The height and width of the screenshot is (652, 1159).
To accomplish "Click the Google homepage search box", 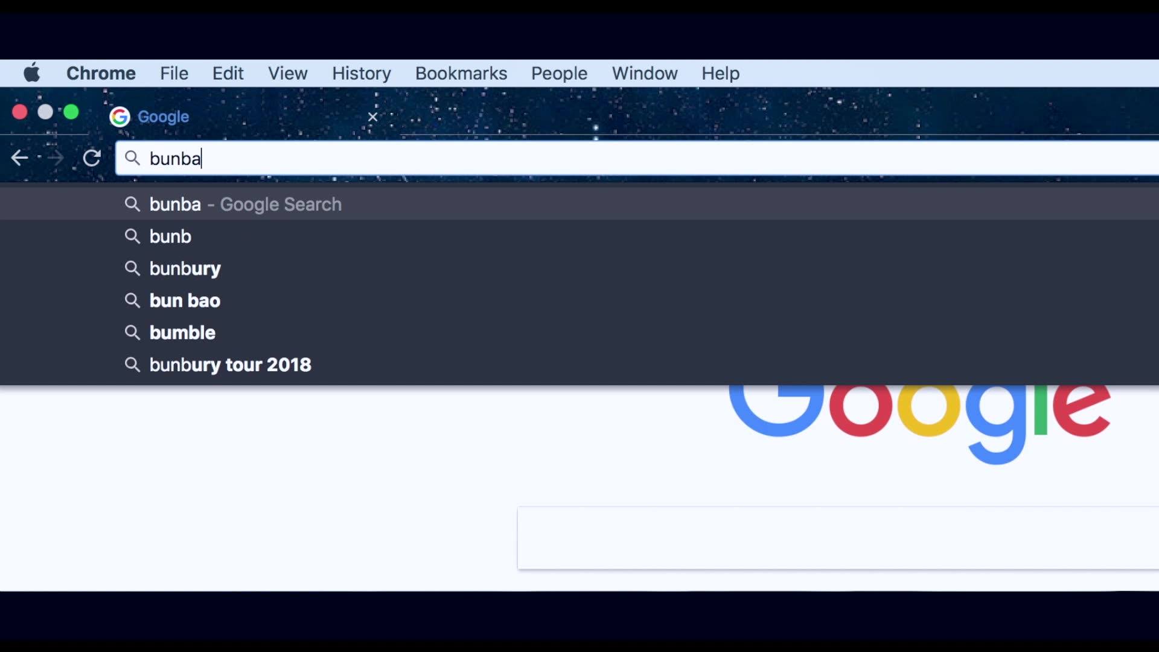I will click(838, 538).
